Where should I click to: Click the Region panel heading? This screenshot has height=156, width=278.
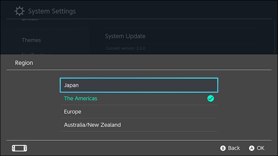tap(24, 63)
